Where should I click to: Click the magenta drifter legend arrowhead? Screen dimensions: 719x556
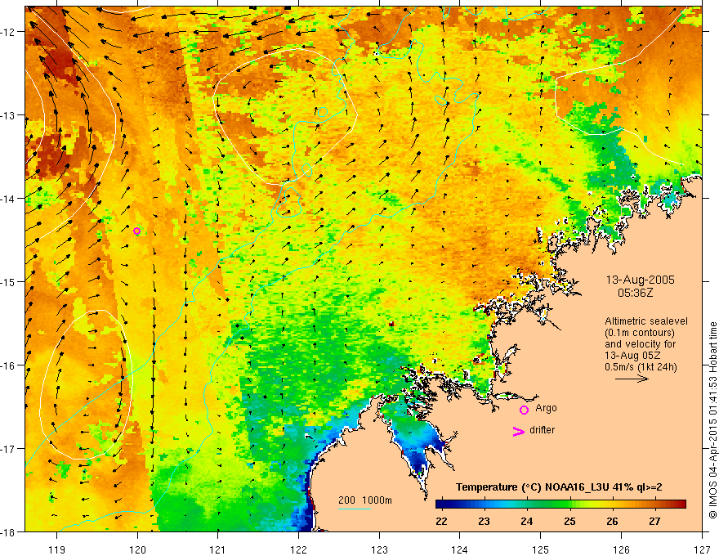click(x=519, y=431)
